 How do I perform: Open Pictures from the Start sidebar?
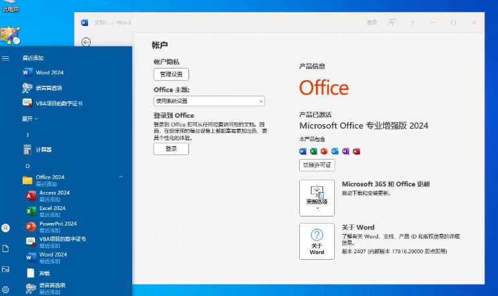point(5,270)
